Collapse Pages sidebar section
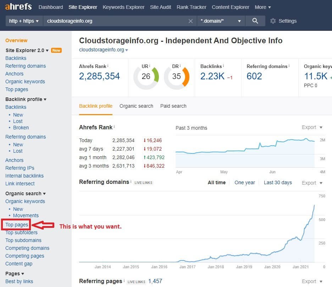332x287 pixels. pos(23,274)
